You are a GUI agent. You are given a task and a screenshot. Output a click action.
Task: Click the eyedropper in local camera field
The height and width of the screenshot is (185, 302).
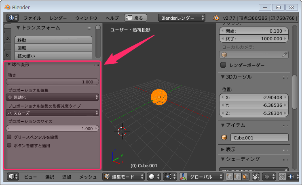[x=285, y=55]
